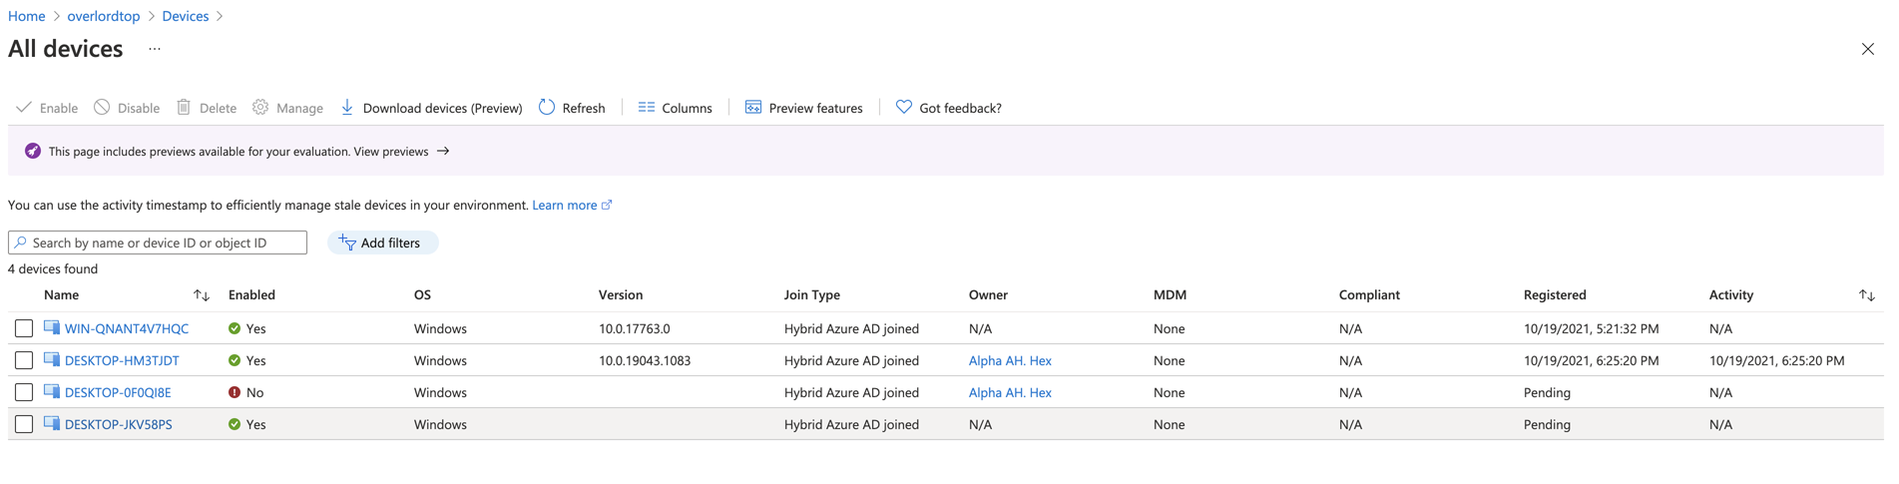Screen dimensions: 1899x484
Task: Click the arrow next to View previews
Action: coord(443,151)
